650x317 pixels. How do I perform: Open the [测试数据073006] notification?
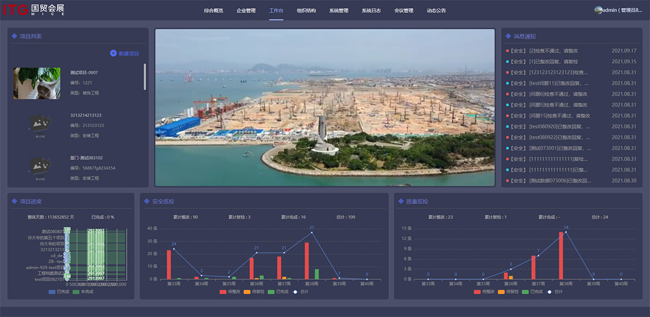[571, 181]
